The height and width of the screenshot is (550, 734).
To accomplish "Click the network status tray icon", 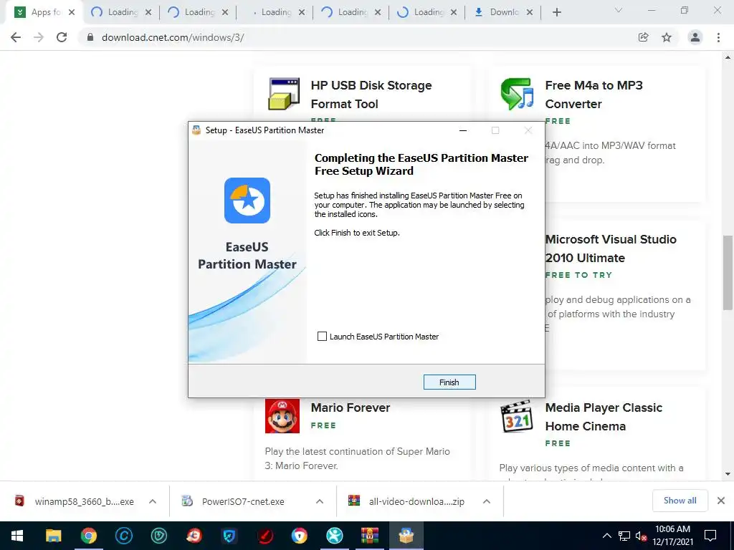I will tap(624, 536).
